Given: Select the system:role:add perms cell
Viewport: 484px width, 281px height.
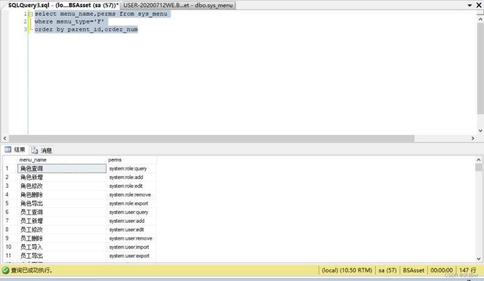Looking at the screenshot, I should click(131, 177).
